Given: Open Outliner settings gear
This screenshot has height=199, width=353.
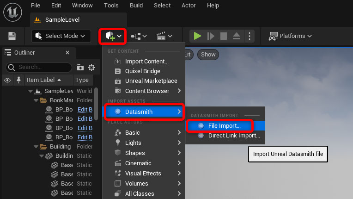Looking at the screenshot, I should pyautogui.click(x=91, y=68).
